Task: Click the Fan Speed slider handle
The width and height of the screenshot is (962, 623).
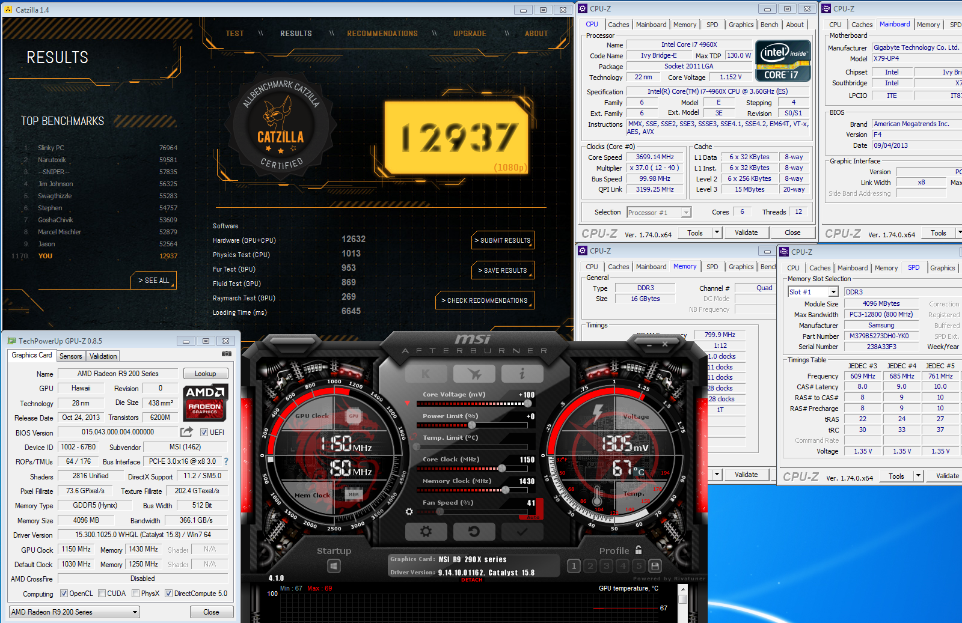Action: 440,512
